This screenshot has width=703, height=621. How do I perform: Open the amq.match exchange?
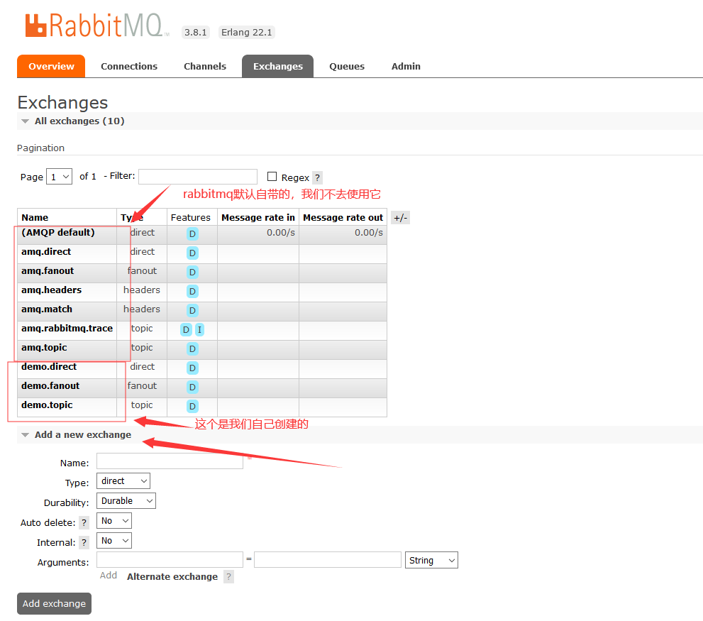(47, 309)
